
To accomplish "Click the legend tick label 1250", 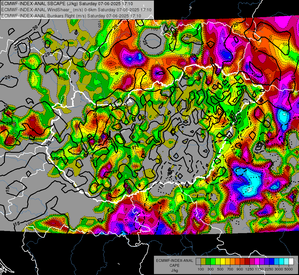I will click(250, 269).
